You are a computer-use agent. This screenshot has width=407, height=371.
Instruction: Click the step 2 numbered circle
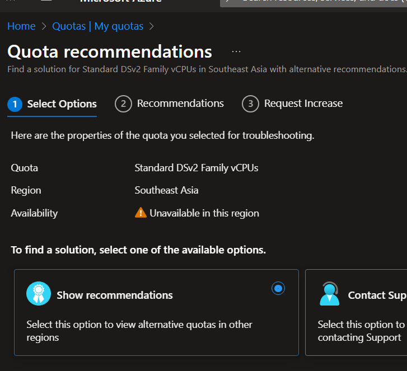(x=123, y=104)
